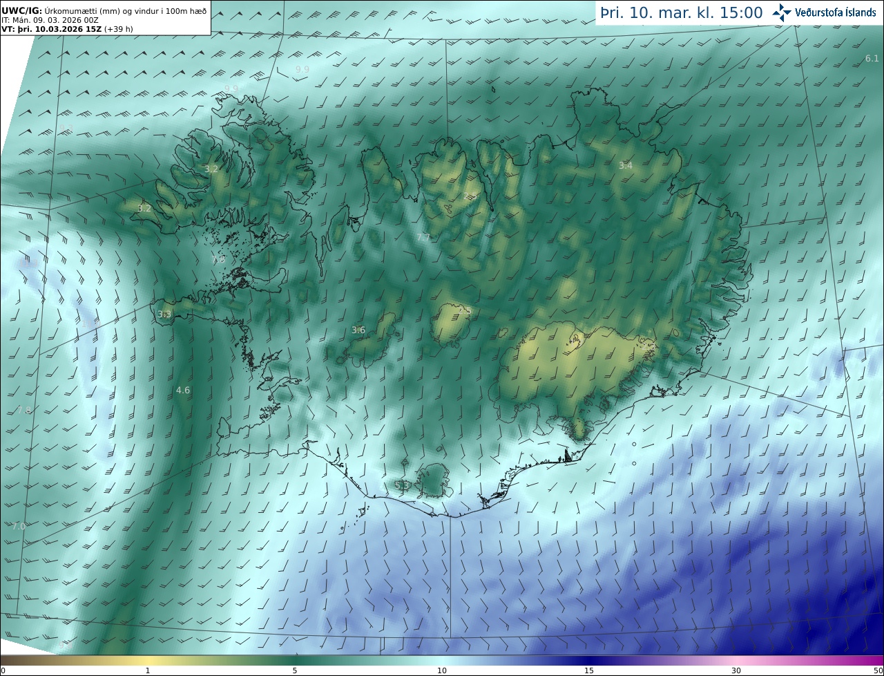Click the 15 label on the color scale
This screenshot has width=884, height=676.
589,670
